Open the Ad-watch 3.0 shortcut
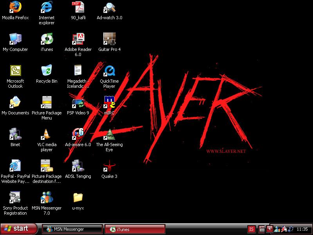This screenshot has width=313, height=235. (110, 7)
